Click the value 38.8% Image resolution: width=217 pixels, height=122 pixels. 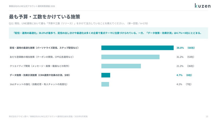click(x=180, y=48)
